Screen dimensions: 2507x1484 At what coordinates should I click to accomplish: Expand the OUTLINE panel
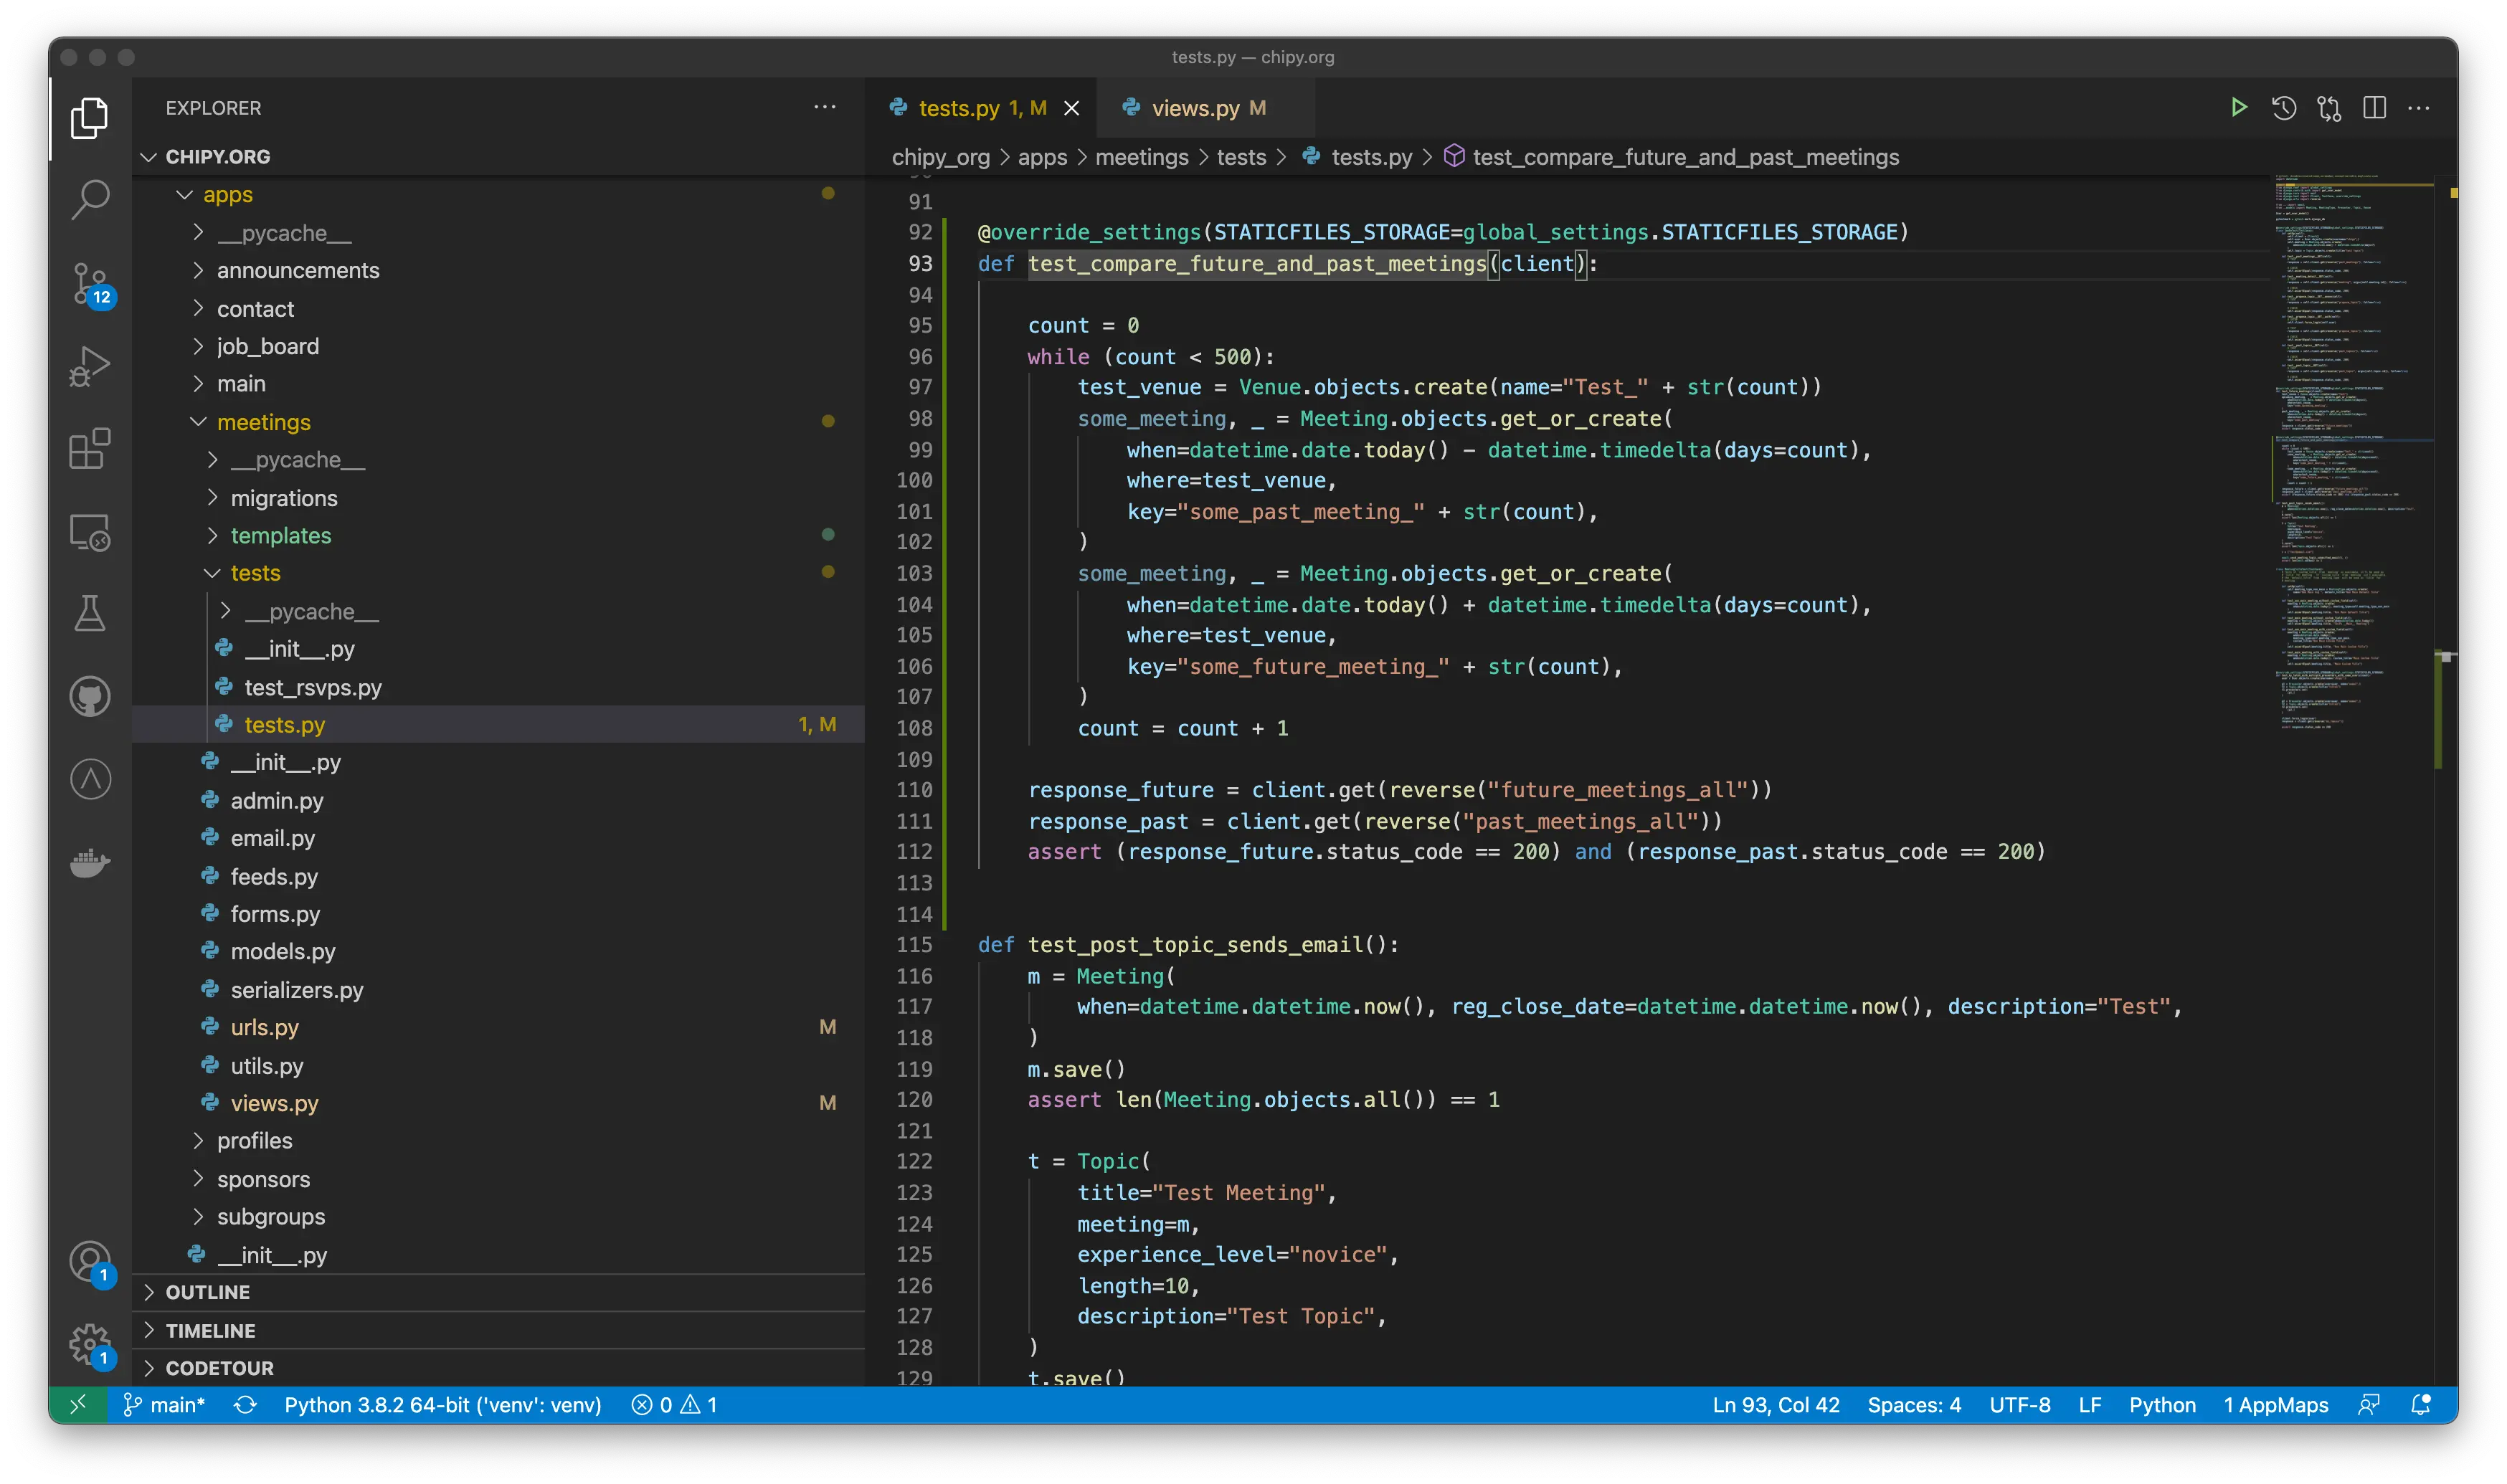click(x=498, y=1292)
